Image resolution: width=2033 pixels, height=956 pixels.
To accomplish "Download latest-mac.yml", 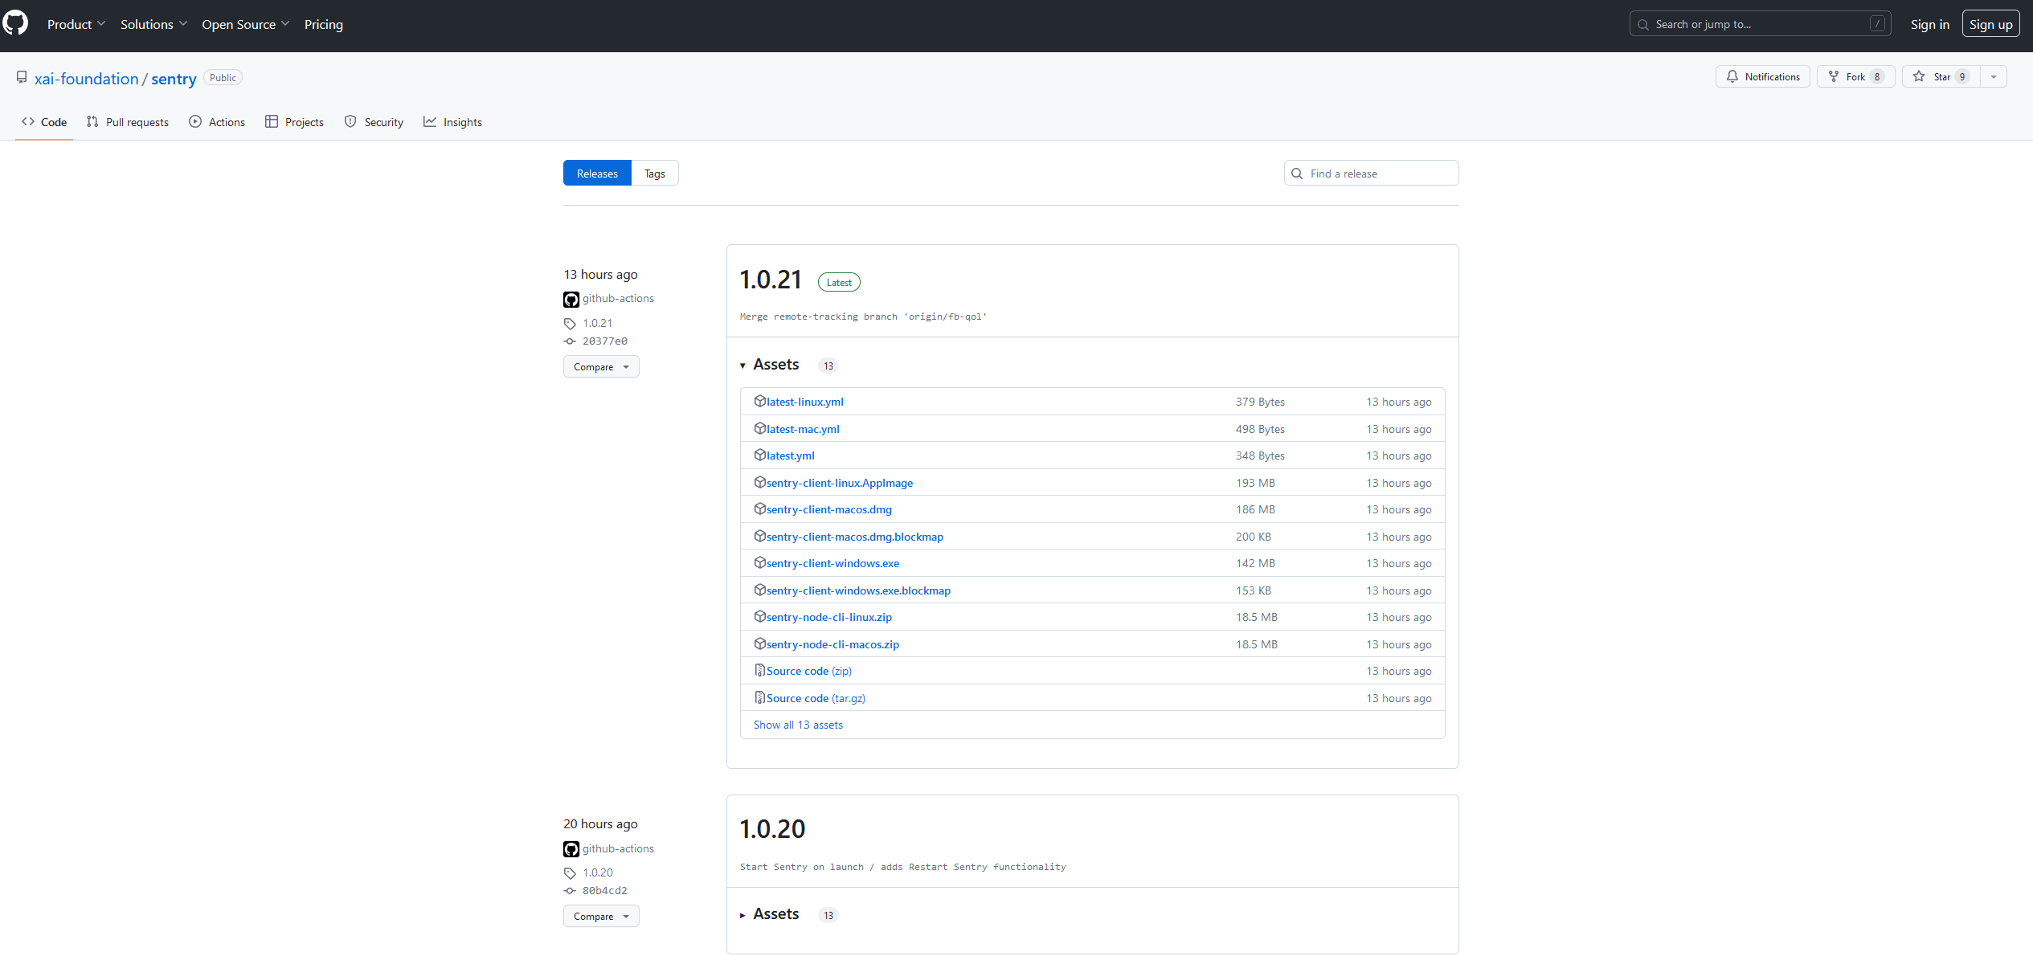I will [803, 429].
